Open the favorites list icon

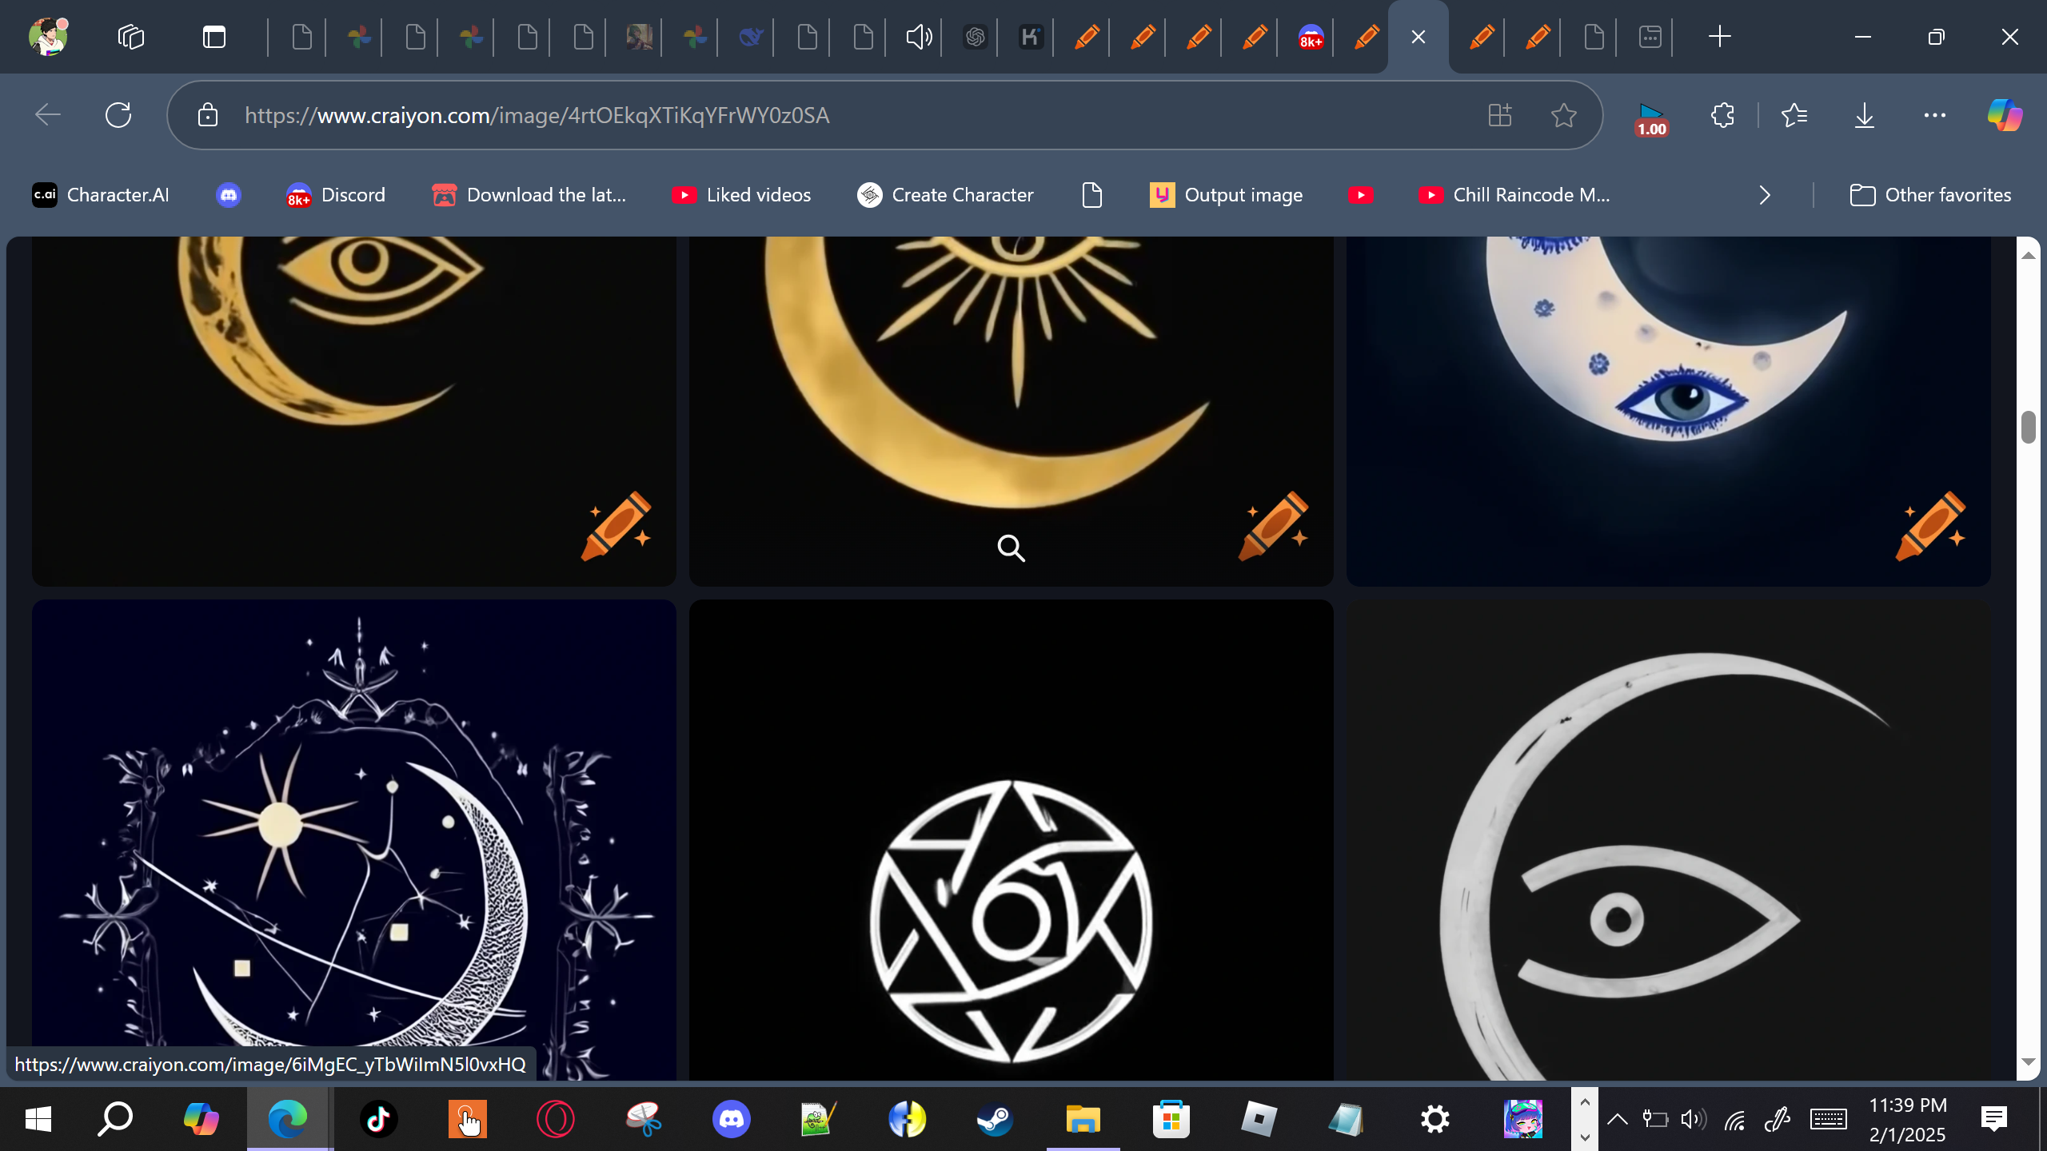1794,115
